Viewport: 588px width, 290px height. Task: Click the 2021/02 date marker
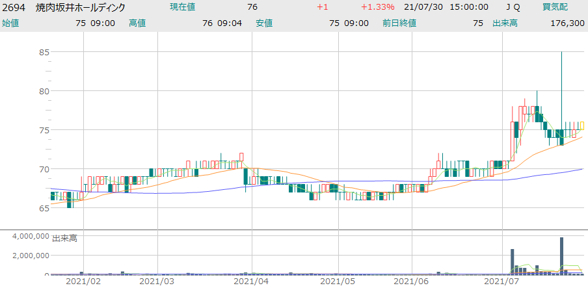coord(83,282)
